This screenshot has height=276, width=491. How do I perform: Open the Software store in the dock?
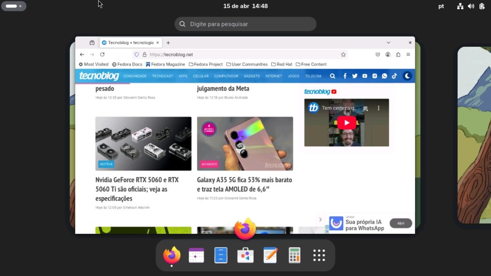click(x=245, y=255)
